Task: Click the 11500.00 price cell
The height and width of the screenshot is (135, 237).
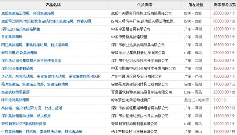Action: [x=224, y=116]
